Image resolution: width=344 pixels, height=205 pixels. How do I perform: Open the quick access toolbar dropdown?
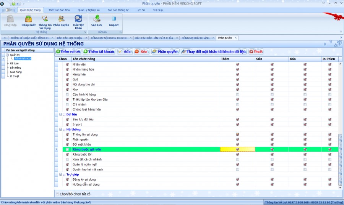coord(24,4)
